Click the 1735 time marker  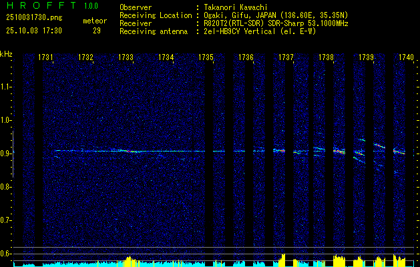click(206, 57)
